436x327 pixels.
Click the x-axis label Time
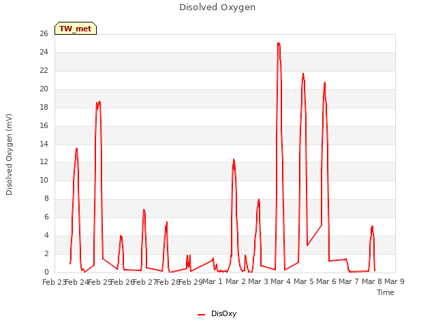(x=385, y=292)
